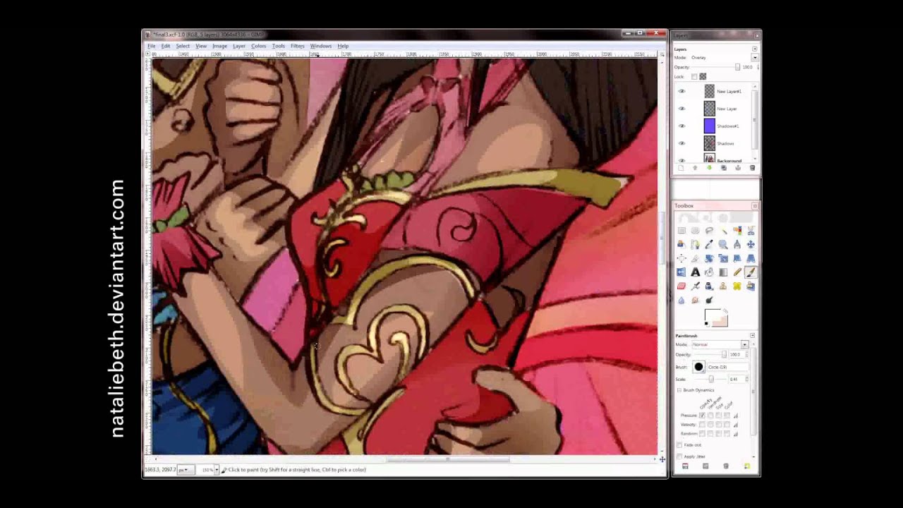The image size is (903, 508).
Task: Open the Layers panel tab menu arrow
Action: (x=755, y=49)
